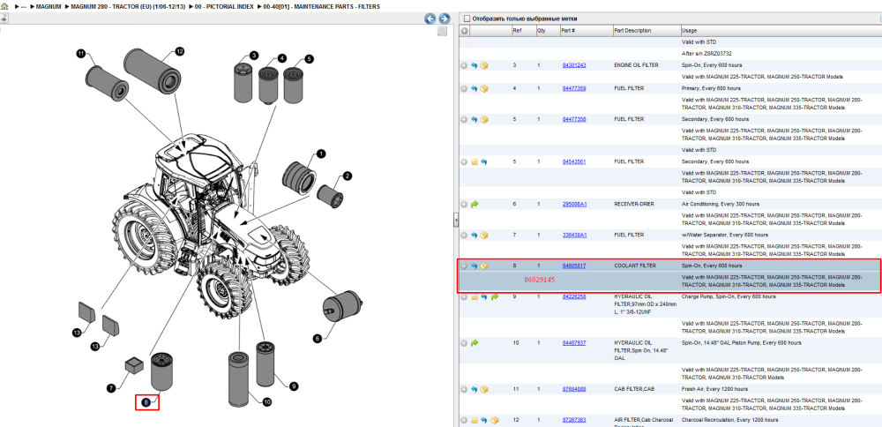Screen dimensions: 882x427
Task: Select callout 9 in the diagram
Action: tap(294, 386)
